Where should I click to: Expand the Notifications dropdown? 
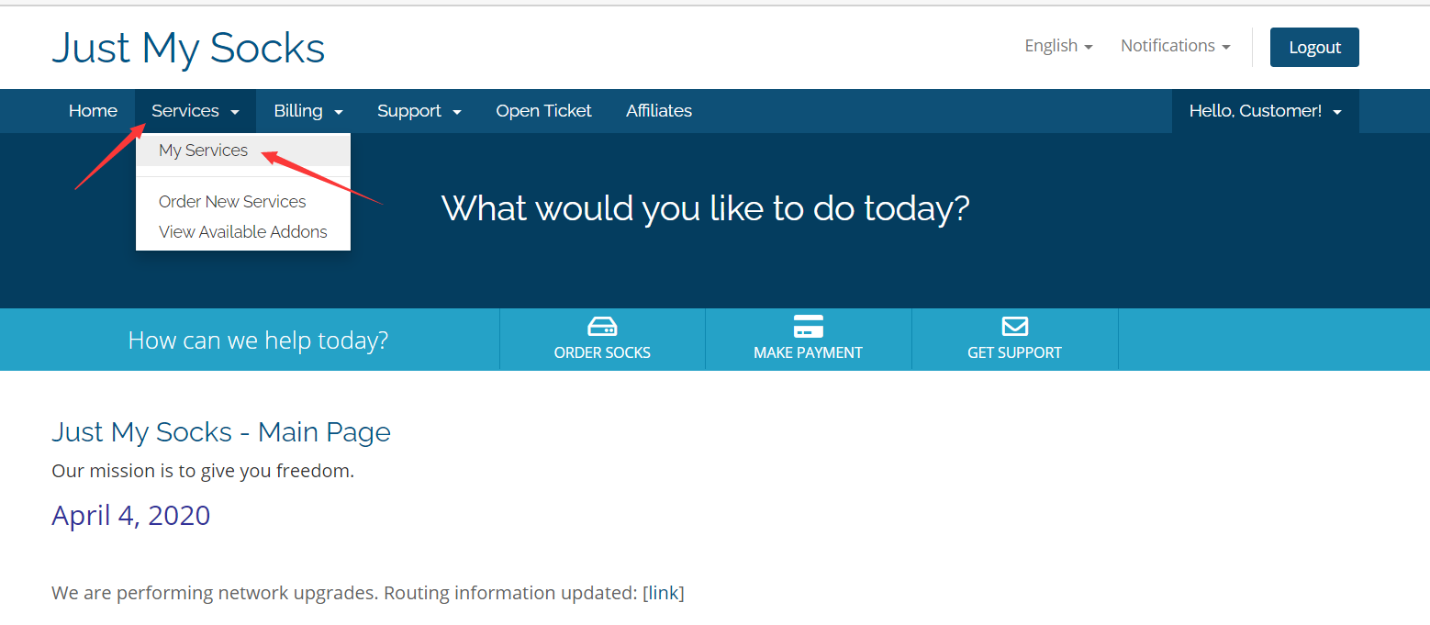pyautogui.click(x=1175, y=46)
